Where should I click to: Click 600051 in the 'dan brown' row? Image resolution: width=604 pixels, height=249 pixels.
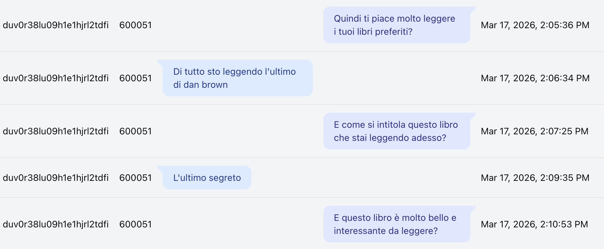[135, 78]
